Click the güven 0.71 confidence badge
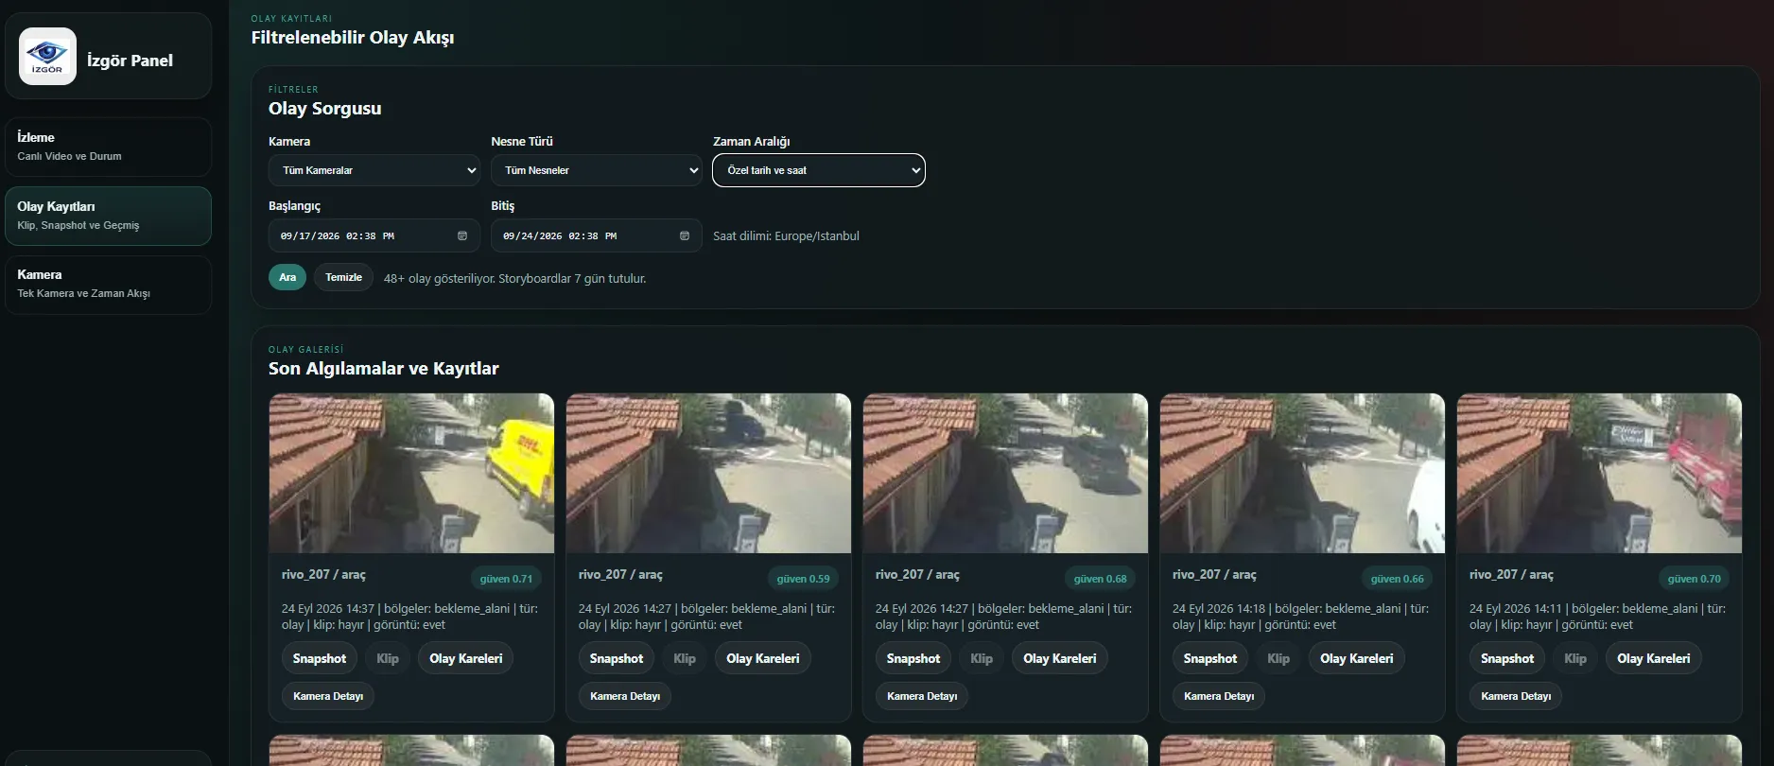The width and height of the screenshot is (1774, 766). (x=506, y=579)
